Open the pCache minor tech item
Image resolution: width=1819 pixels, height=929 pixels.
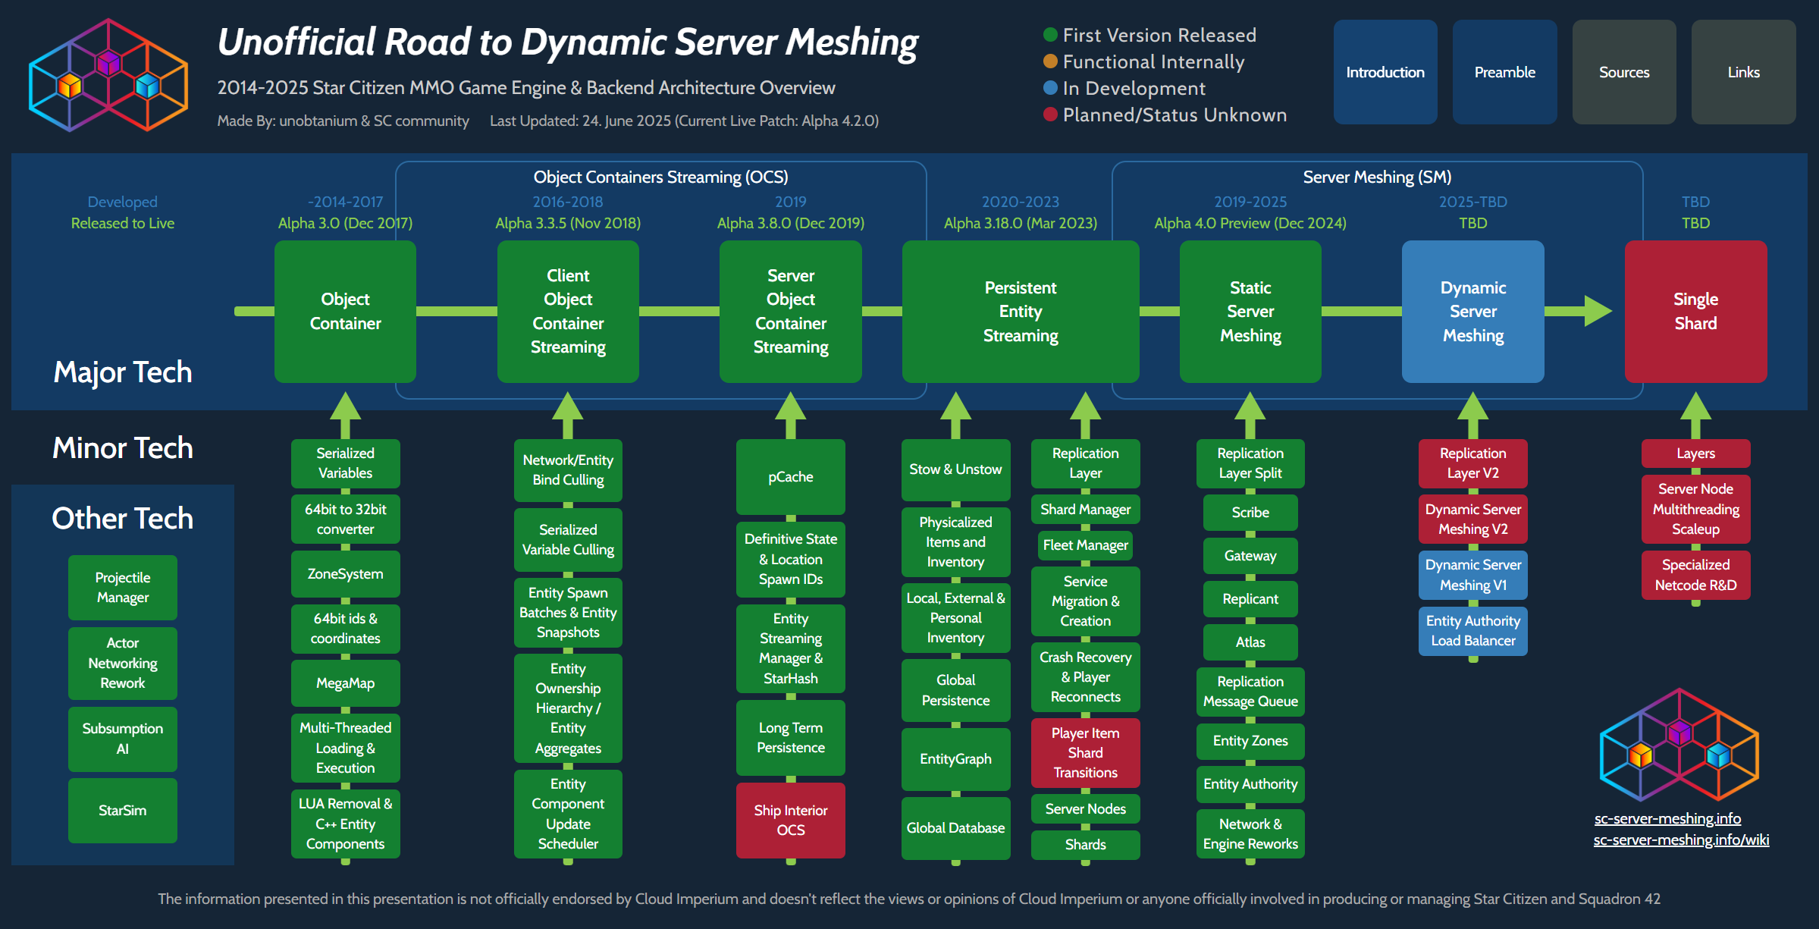click(790, 477)
